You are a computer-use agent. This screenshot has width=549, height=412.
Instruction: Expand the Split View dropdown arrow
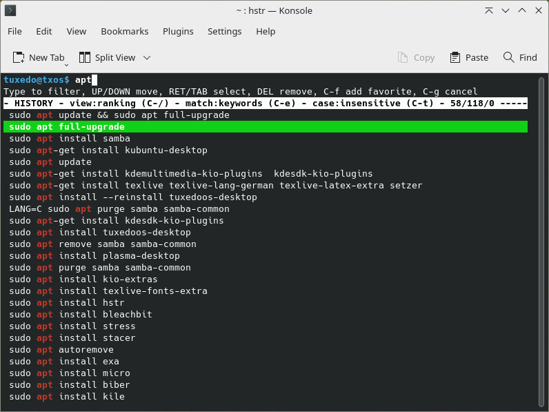click(x=147, y=57)
